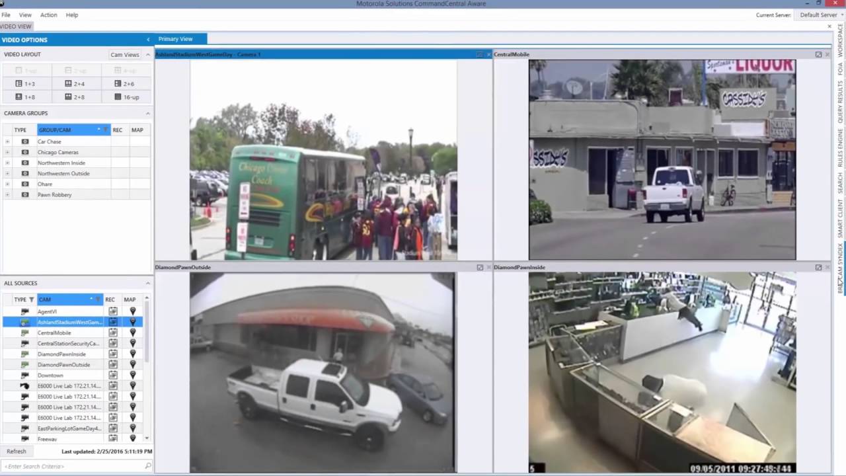Collapse the Camera Groups section
846x476 pixels.
(x=147, y=113)
